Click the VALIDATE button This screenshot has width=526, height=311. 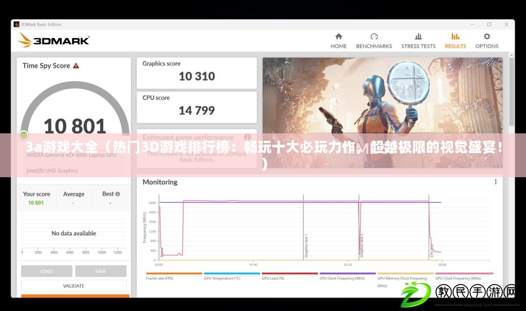coord(74,286)
